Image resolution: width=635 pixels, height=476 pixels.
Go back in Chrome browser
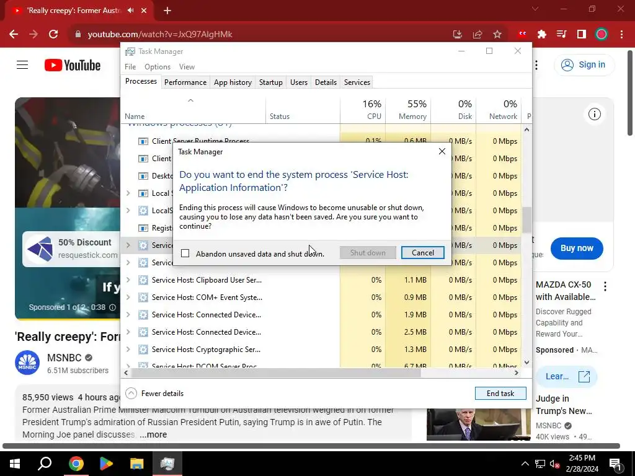(x=14, y=35)
